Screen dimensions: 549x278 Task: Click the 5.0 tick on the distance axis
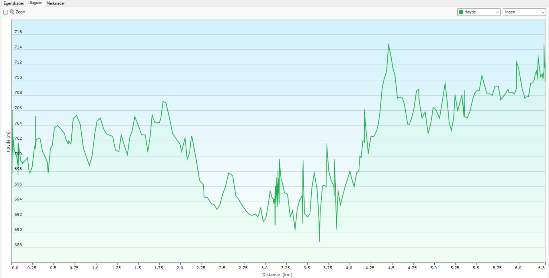tap(433, 268)
